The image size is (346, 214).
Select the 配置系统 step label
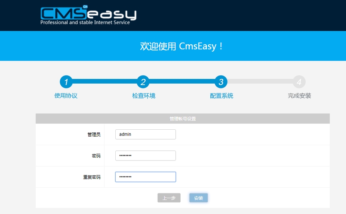point(221,96)
